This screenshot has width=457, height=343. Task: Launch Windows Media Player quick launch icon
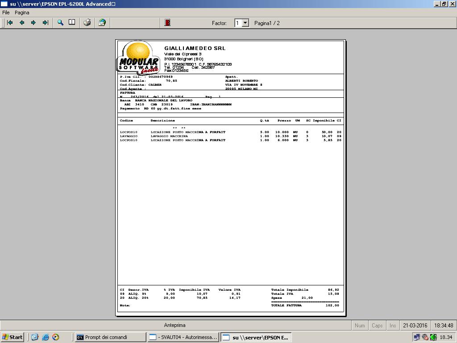pos(56,337)
